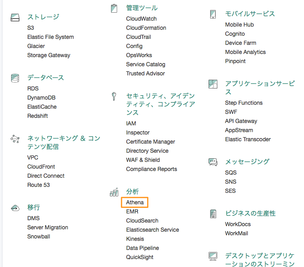Image resolution: width=304 pixels, height=267 pixels.
Task: Open the RDS service
Action: [x=33, y=88]
